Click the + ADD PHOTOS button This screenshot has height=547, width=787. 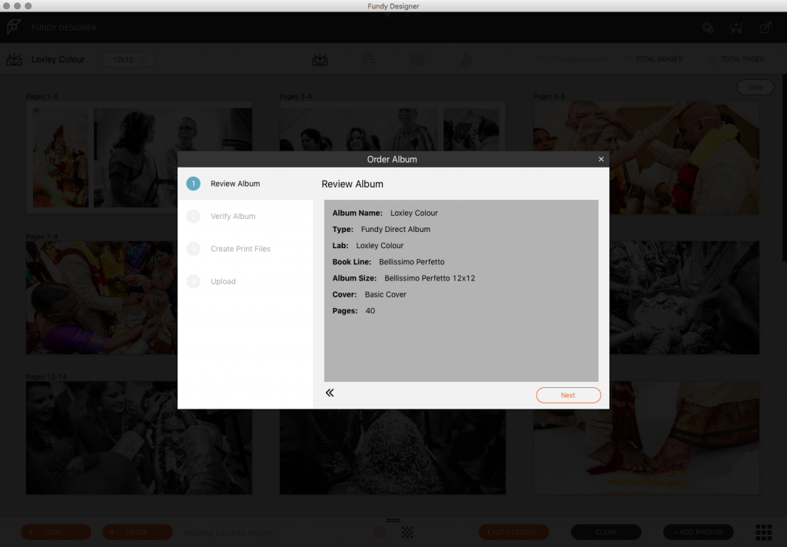pyautogui.click(x=698, y=532)
